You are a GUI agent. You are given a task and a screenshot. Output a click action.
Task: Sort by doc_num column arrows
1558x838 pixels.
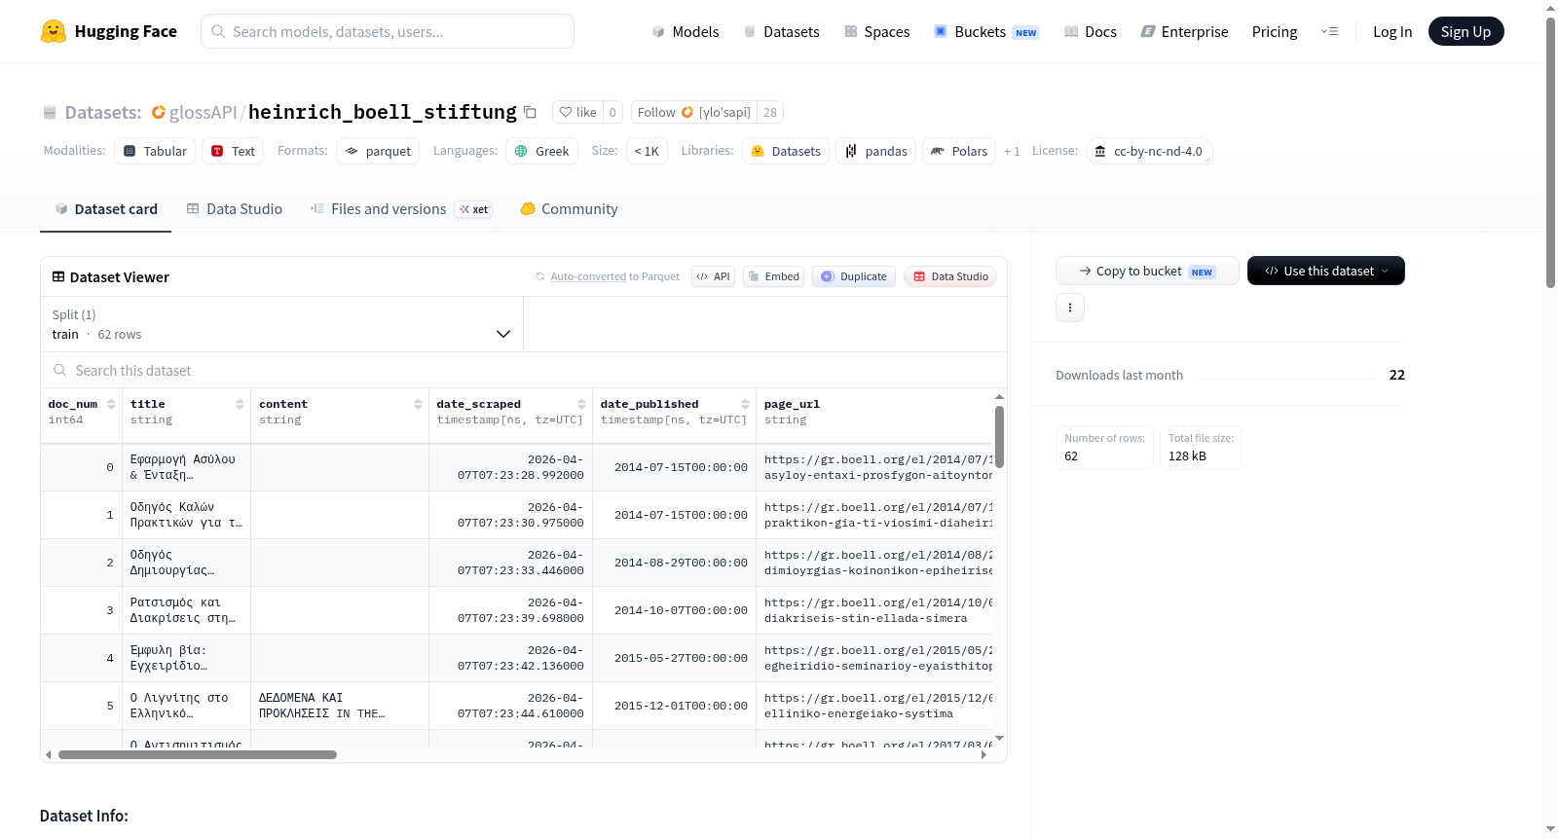point(112,404)
